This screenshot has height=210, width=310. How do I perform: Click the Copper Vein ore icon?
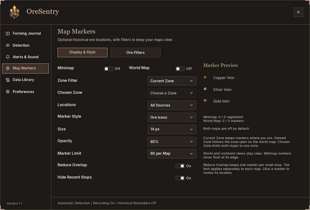205,77
